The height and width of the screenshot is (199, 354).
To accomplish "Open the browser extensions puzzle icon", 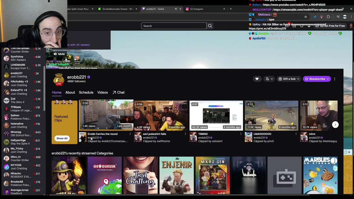I will 328,17.
